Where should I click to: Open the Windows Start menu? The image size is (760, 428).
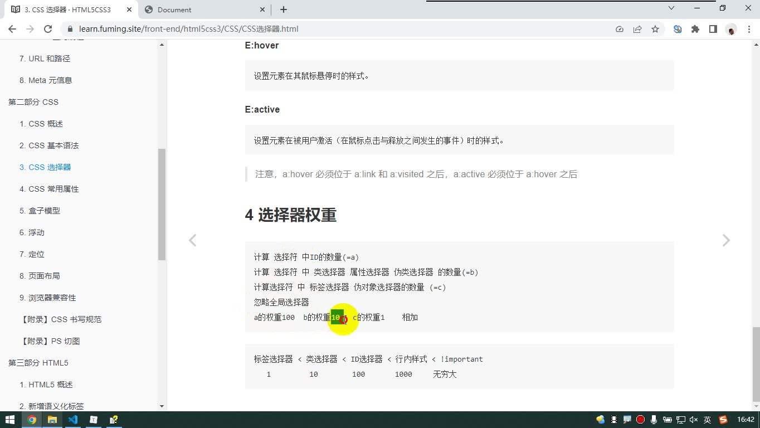click(11, 420)
